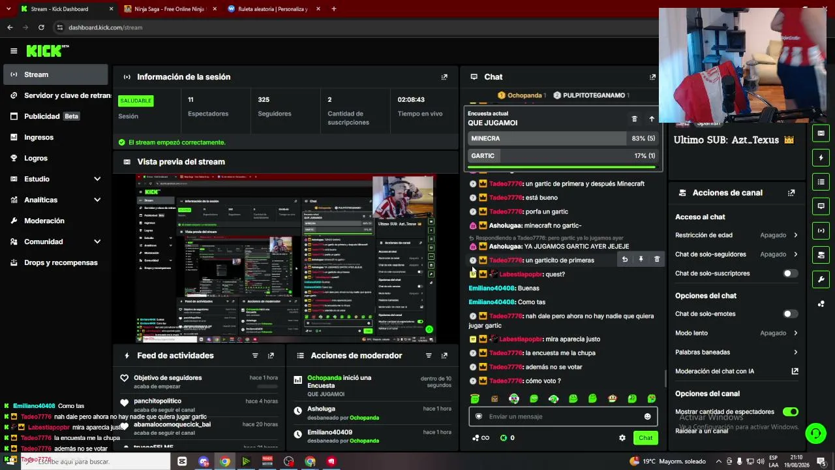Open Restricción de edad options
Screen dimensions: 835x470
pyautogui.click(x=736, y=235)
